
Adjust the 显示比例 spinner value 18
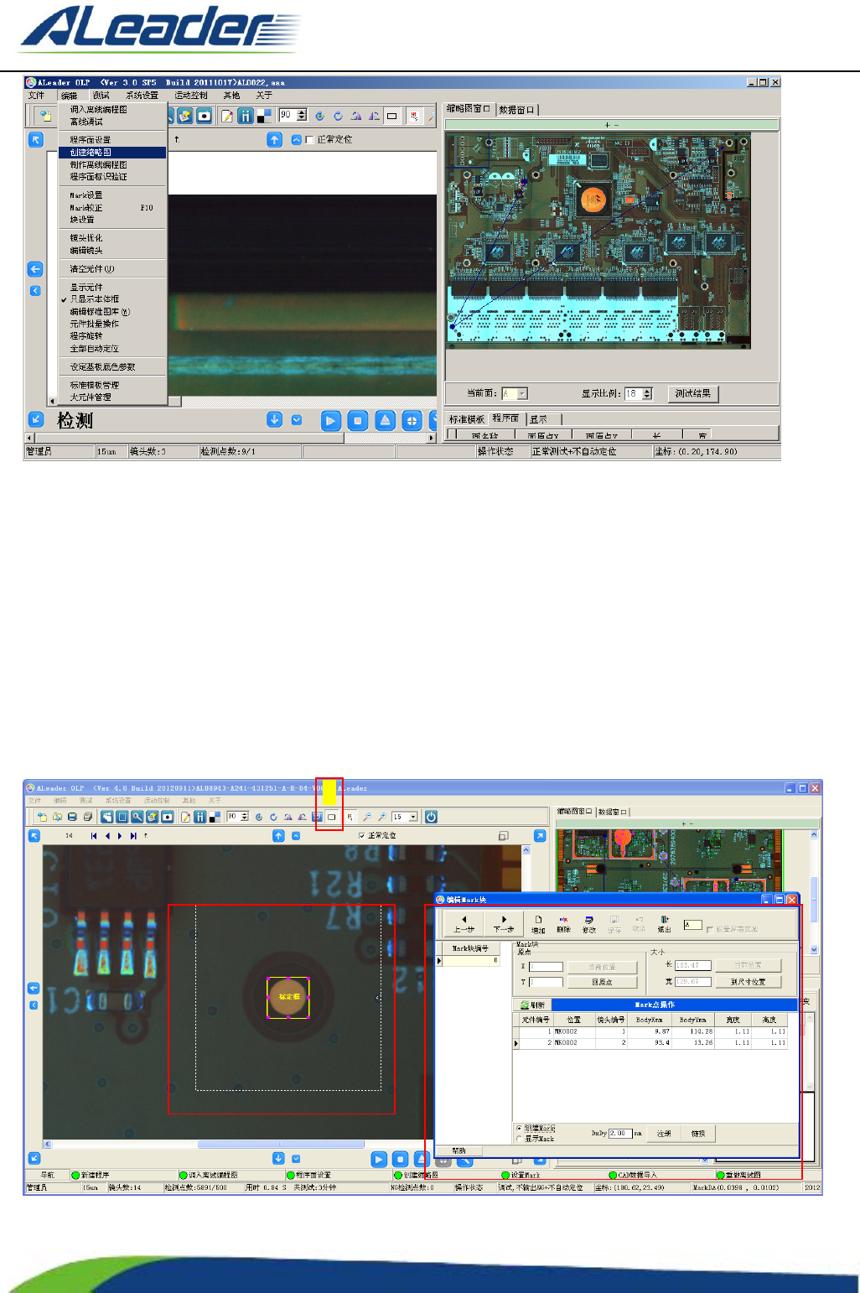638,393
